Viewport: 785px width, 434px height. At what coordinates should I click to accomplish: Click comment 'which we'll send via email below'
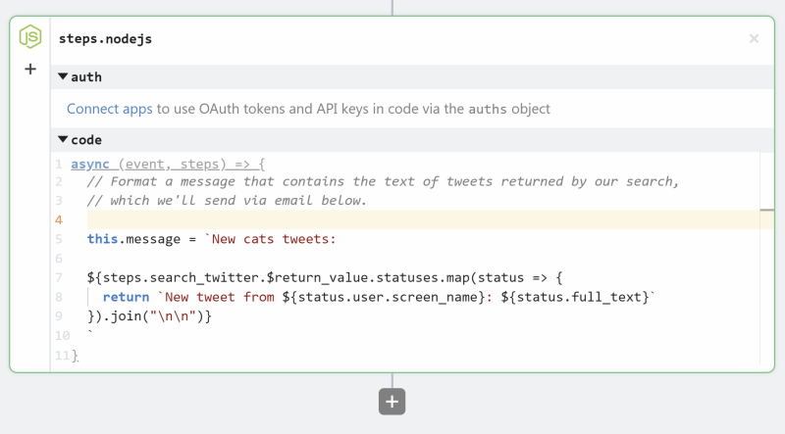227,201
